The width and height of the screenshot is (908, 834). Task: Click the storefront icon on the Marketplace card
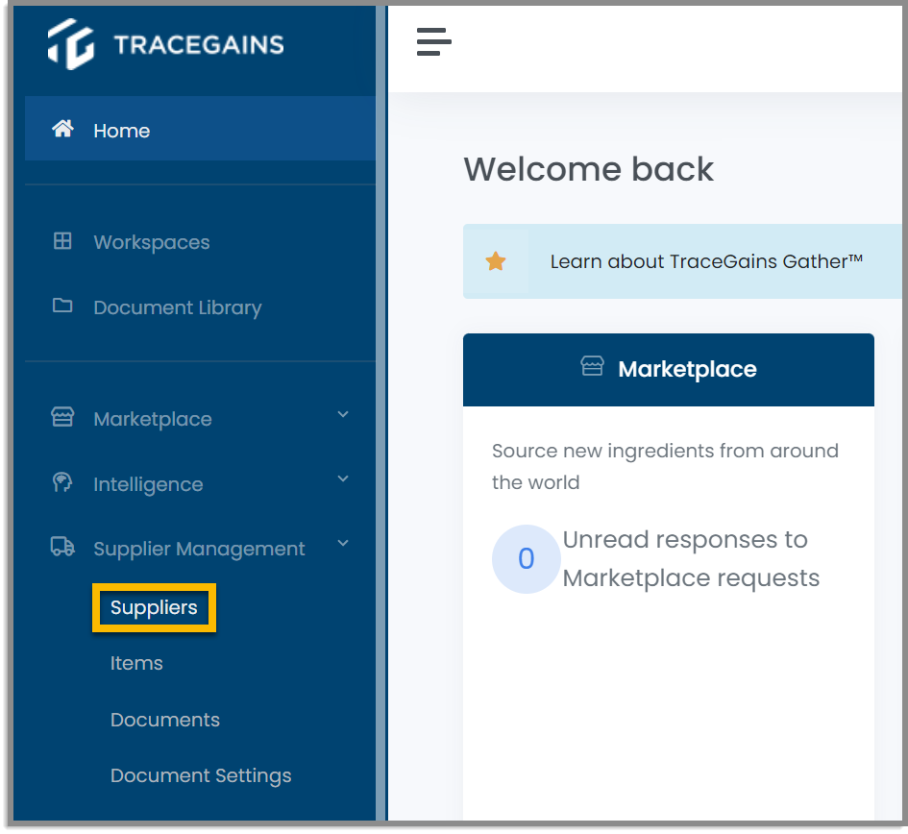590,367
